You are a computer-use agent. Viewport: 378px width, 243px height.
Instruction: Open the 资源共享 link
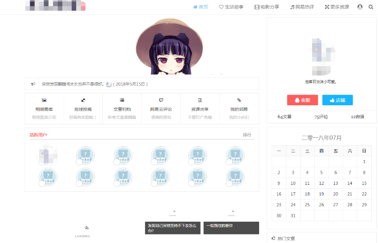pos(200,109)
